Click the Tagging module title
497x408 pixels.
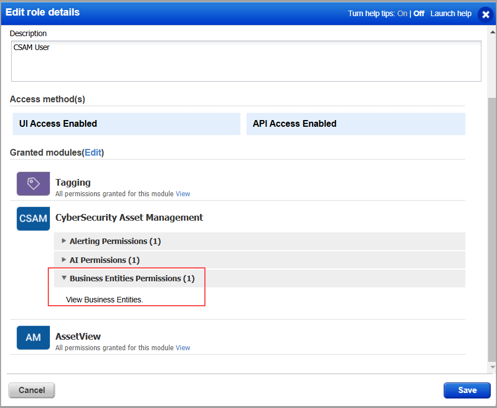[73, 182]
